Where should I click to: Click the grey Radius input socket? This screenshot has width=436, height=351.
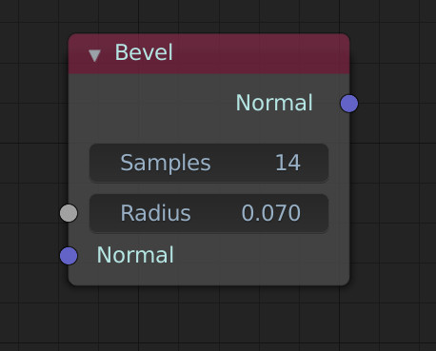pyautogui.click(x=69, y=213)
